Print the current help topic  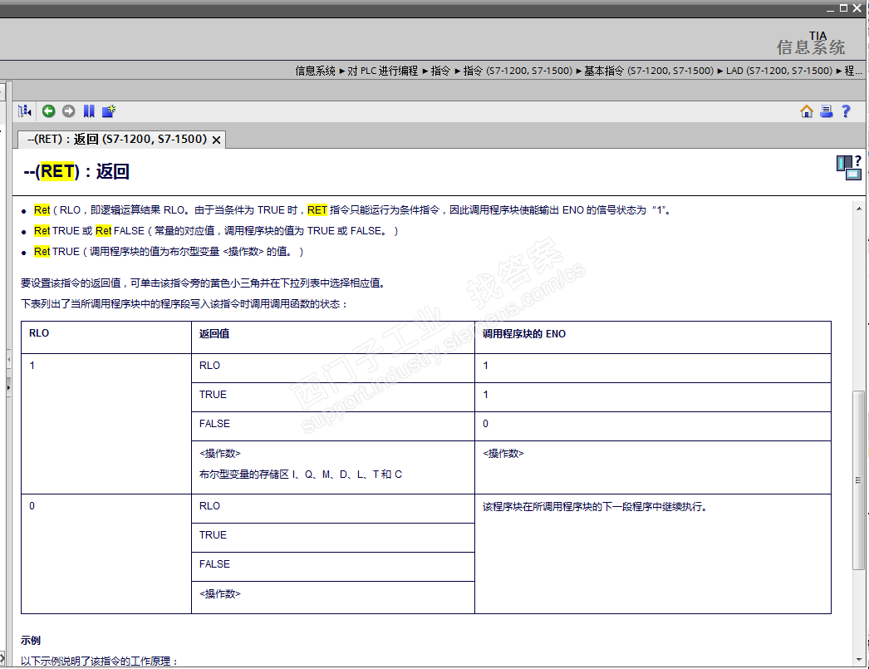coord(827,111)
